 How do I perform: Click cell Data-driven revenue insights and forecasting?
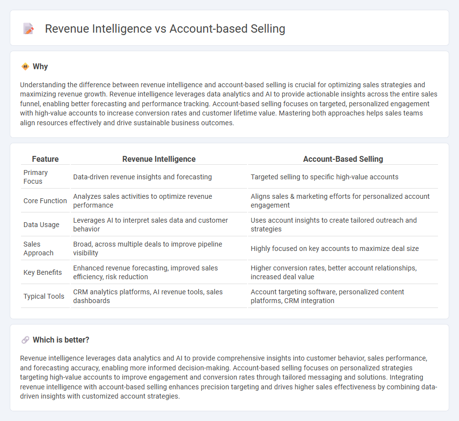pyautogui.click(x=159, y=177)
